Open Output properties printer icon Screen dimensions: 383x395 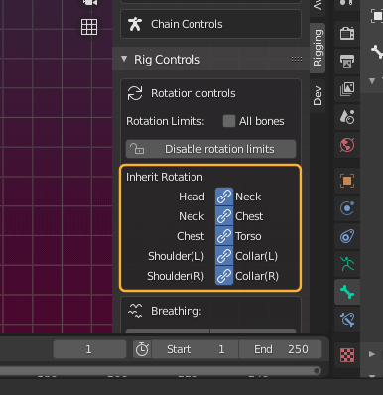[x=347, y=62]
